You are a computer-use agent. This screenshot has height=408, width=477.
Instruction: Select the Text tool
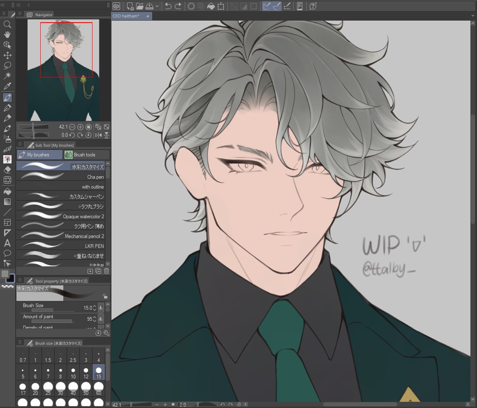tap(7, 243)
